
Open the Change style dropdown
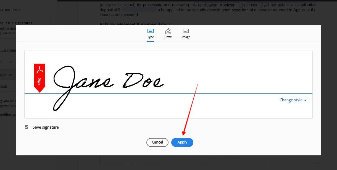291,100
